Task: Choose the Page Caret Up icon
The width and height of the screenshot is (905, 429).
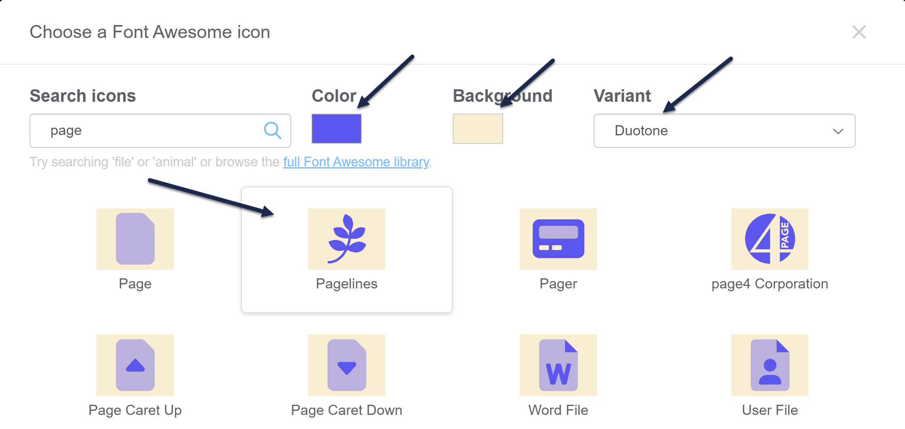Action: pos(135,365)
